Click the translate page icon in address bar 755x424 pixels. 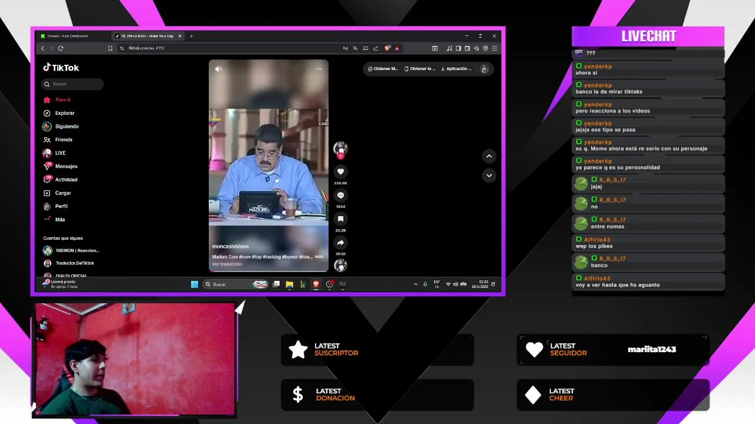[x=355, y=48]
